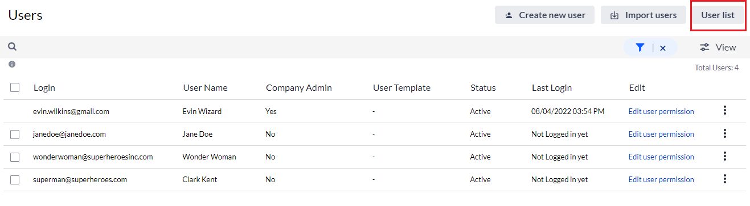
Task: Click the search magnifier icon
Action: coord(12,47)
